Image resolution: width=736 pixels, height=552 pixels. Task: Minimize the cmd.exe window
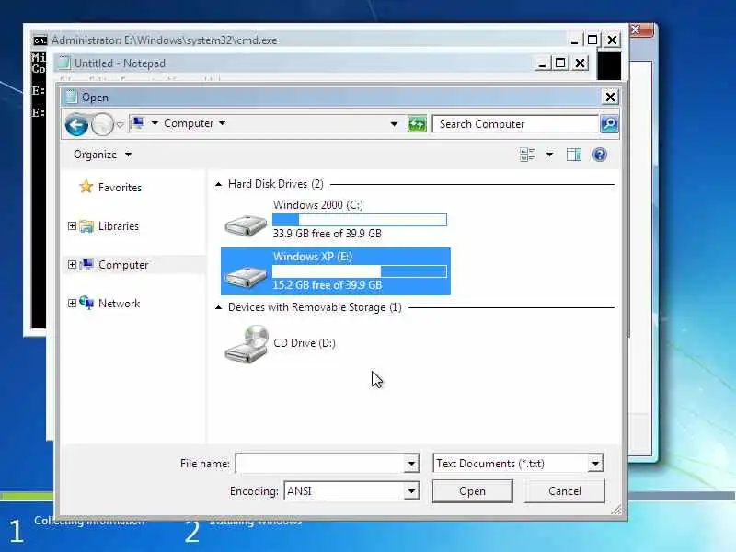click(574, 40)
